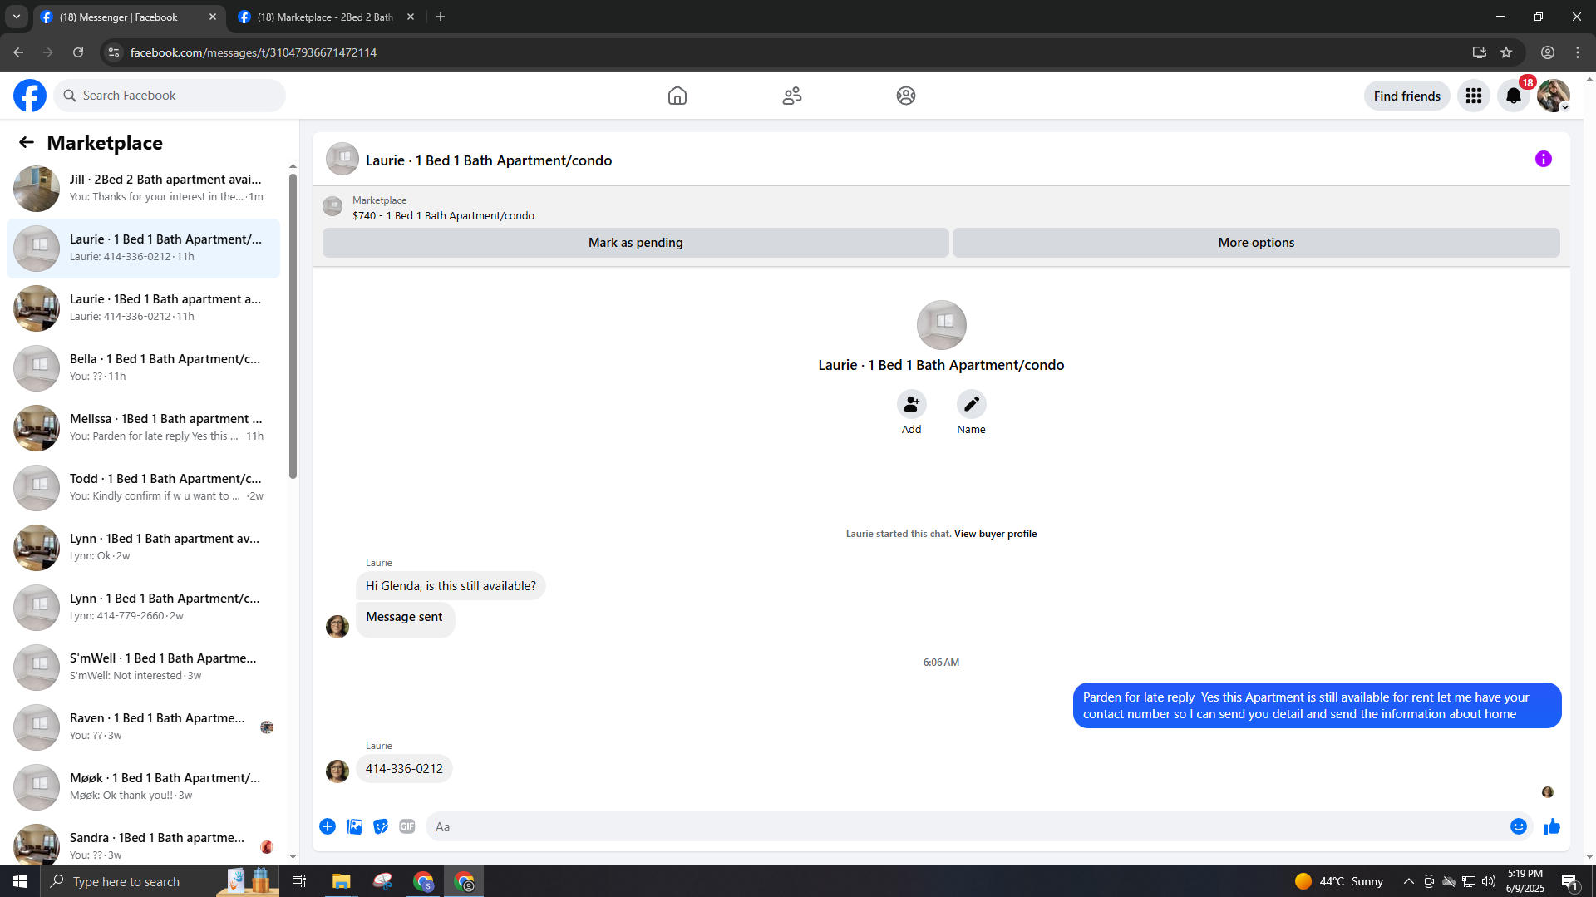
Task: Bookmark this page with star icon
Action: pyautogui.click(x=1506, y=52)
